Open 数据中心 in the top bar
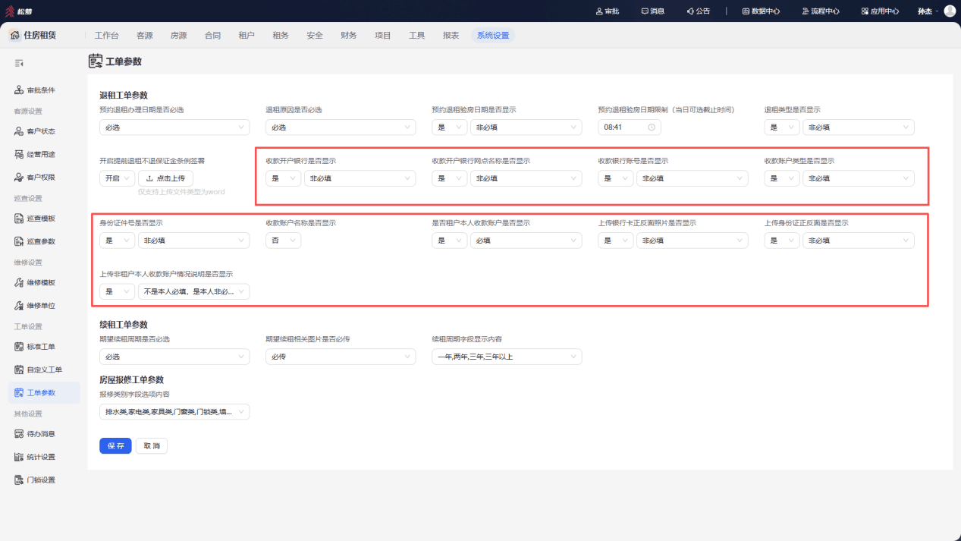This screenshot has width=961, height=541. point(761,11)
